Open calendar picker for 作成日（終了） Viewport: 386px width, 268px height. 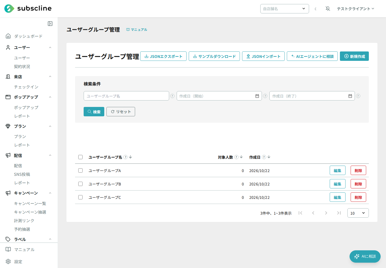pyautogui.click(x=350, y=96)
